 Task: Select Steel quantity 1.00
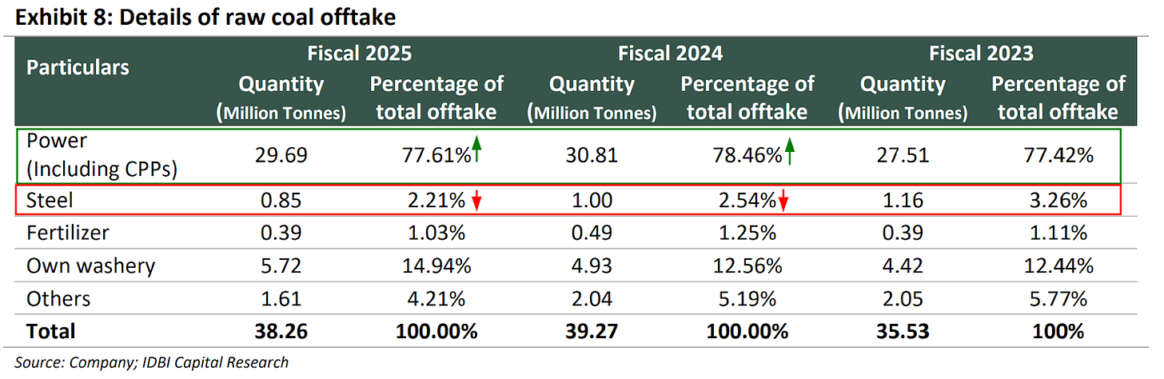click(x=591, y=201)
